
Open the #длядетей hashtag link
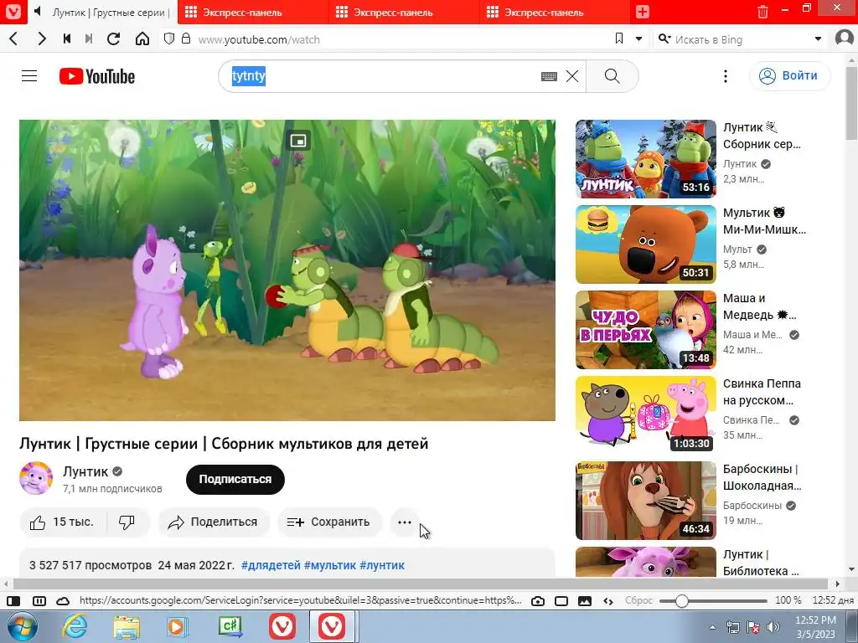point(271,565)
